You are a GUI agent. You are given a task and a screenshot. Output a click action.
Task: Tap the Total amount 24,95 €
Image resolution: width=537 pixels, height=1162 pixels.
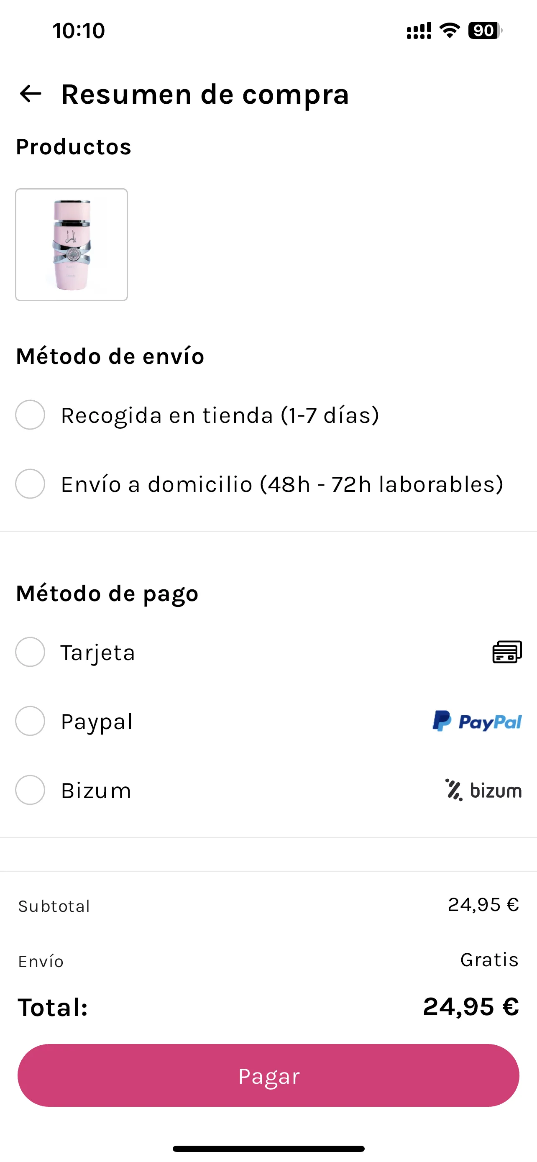[471, 1007]
